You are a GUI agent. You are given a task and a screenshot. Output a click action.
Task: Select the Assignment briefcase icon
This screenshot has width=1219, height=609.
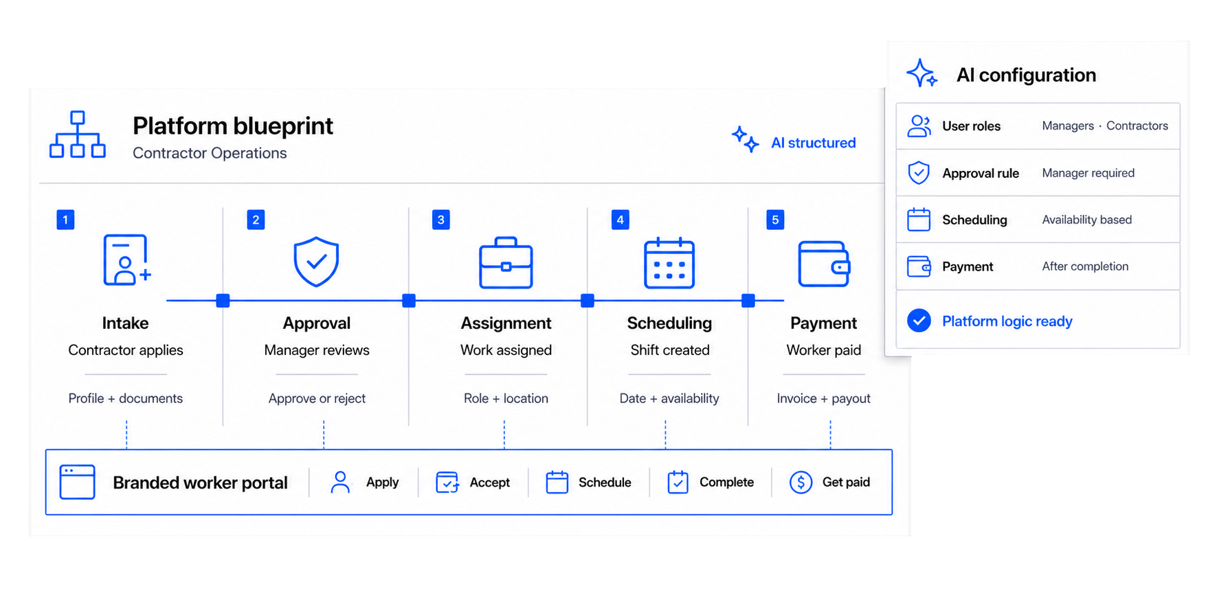coord(506,263)
